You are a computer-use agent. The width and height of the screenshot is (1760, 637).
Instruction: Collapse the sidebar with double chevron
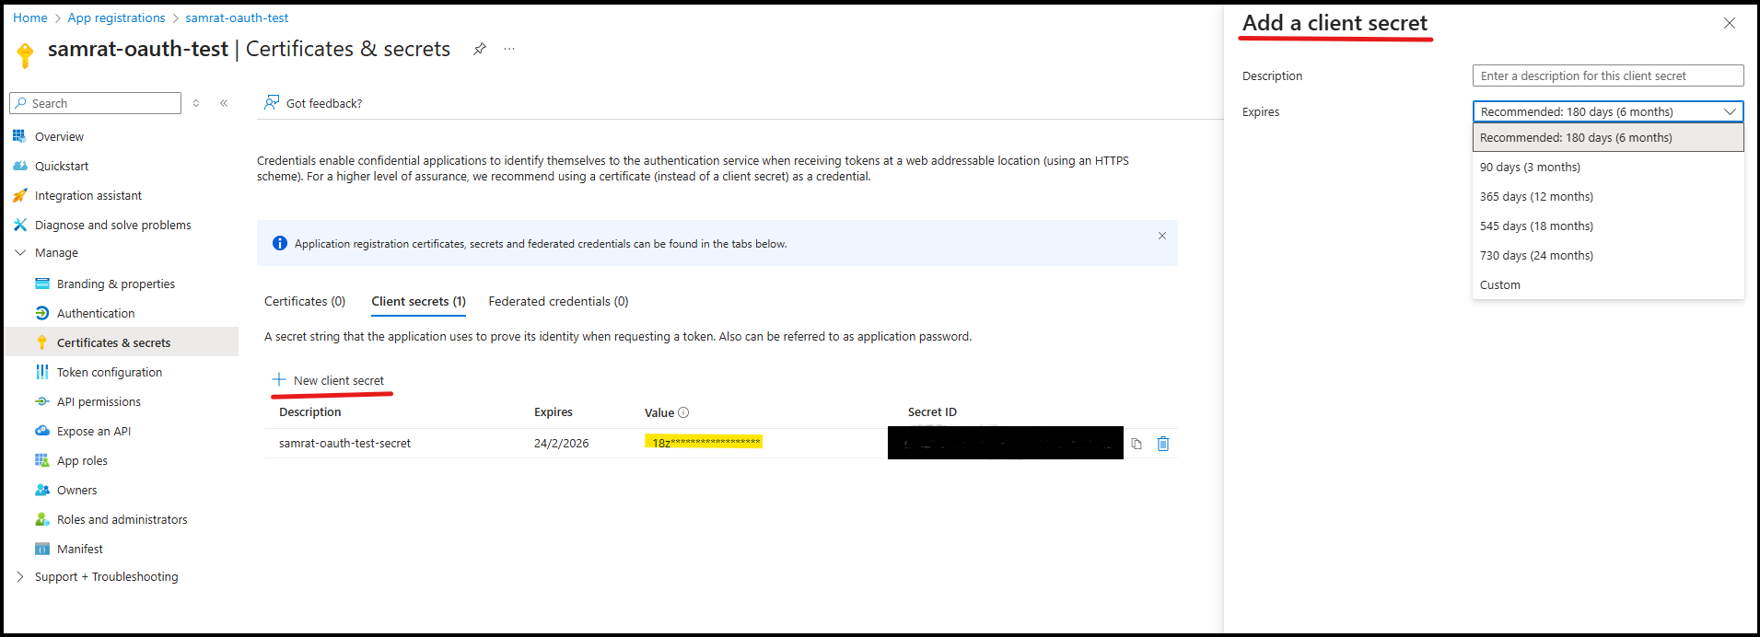[224, 103]
